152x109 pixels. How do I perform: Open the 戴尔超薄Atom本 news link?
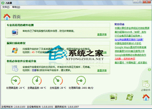(x=130, y=32)
